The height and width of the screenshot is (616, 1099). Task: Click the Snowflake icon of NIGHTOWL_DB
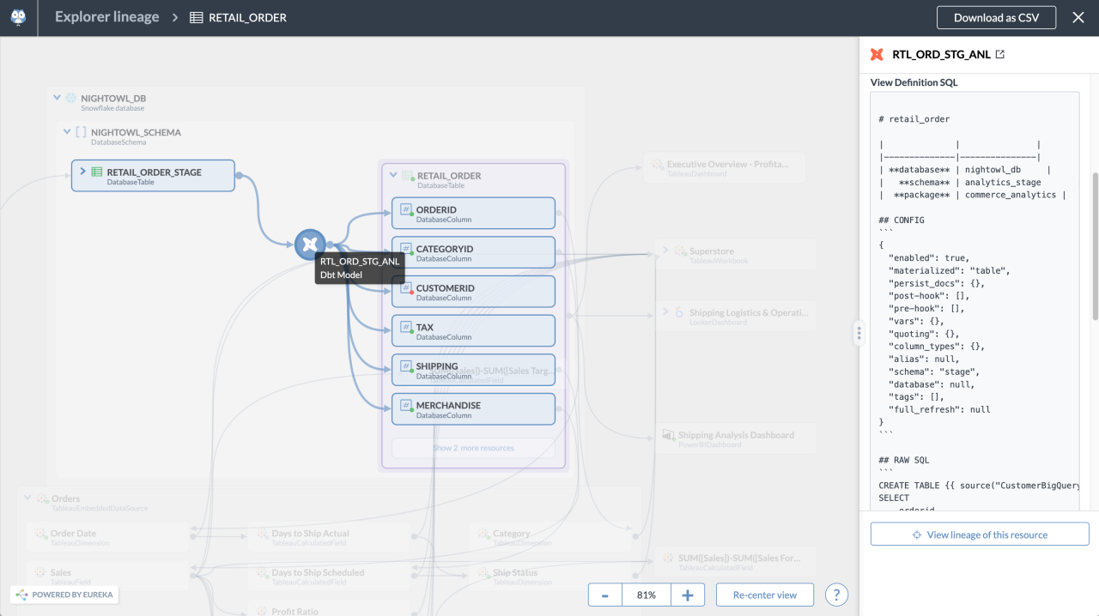[x=70, y=99]
